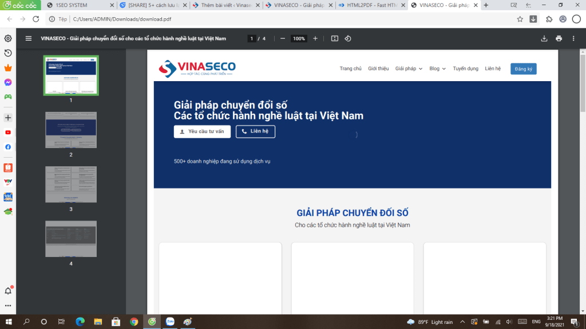Open the Coc Coc main menu logo
The width and height of the screenshot is (586, 329).
point(20,5)
